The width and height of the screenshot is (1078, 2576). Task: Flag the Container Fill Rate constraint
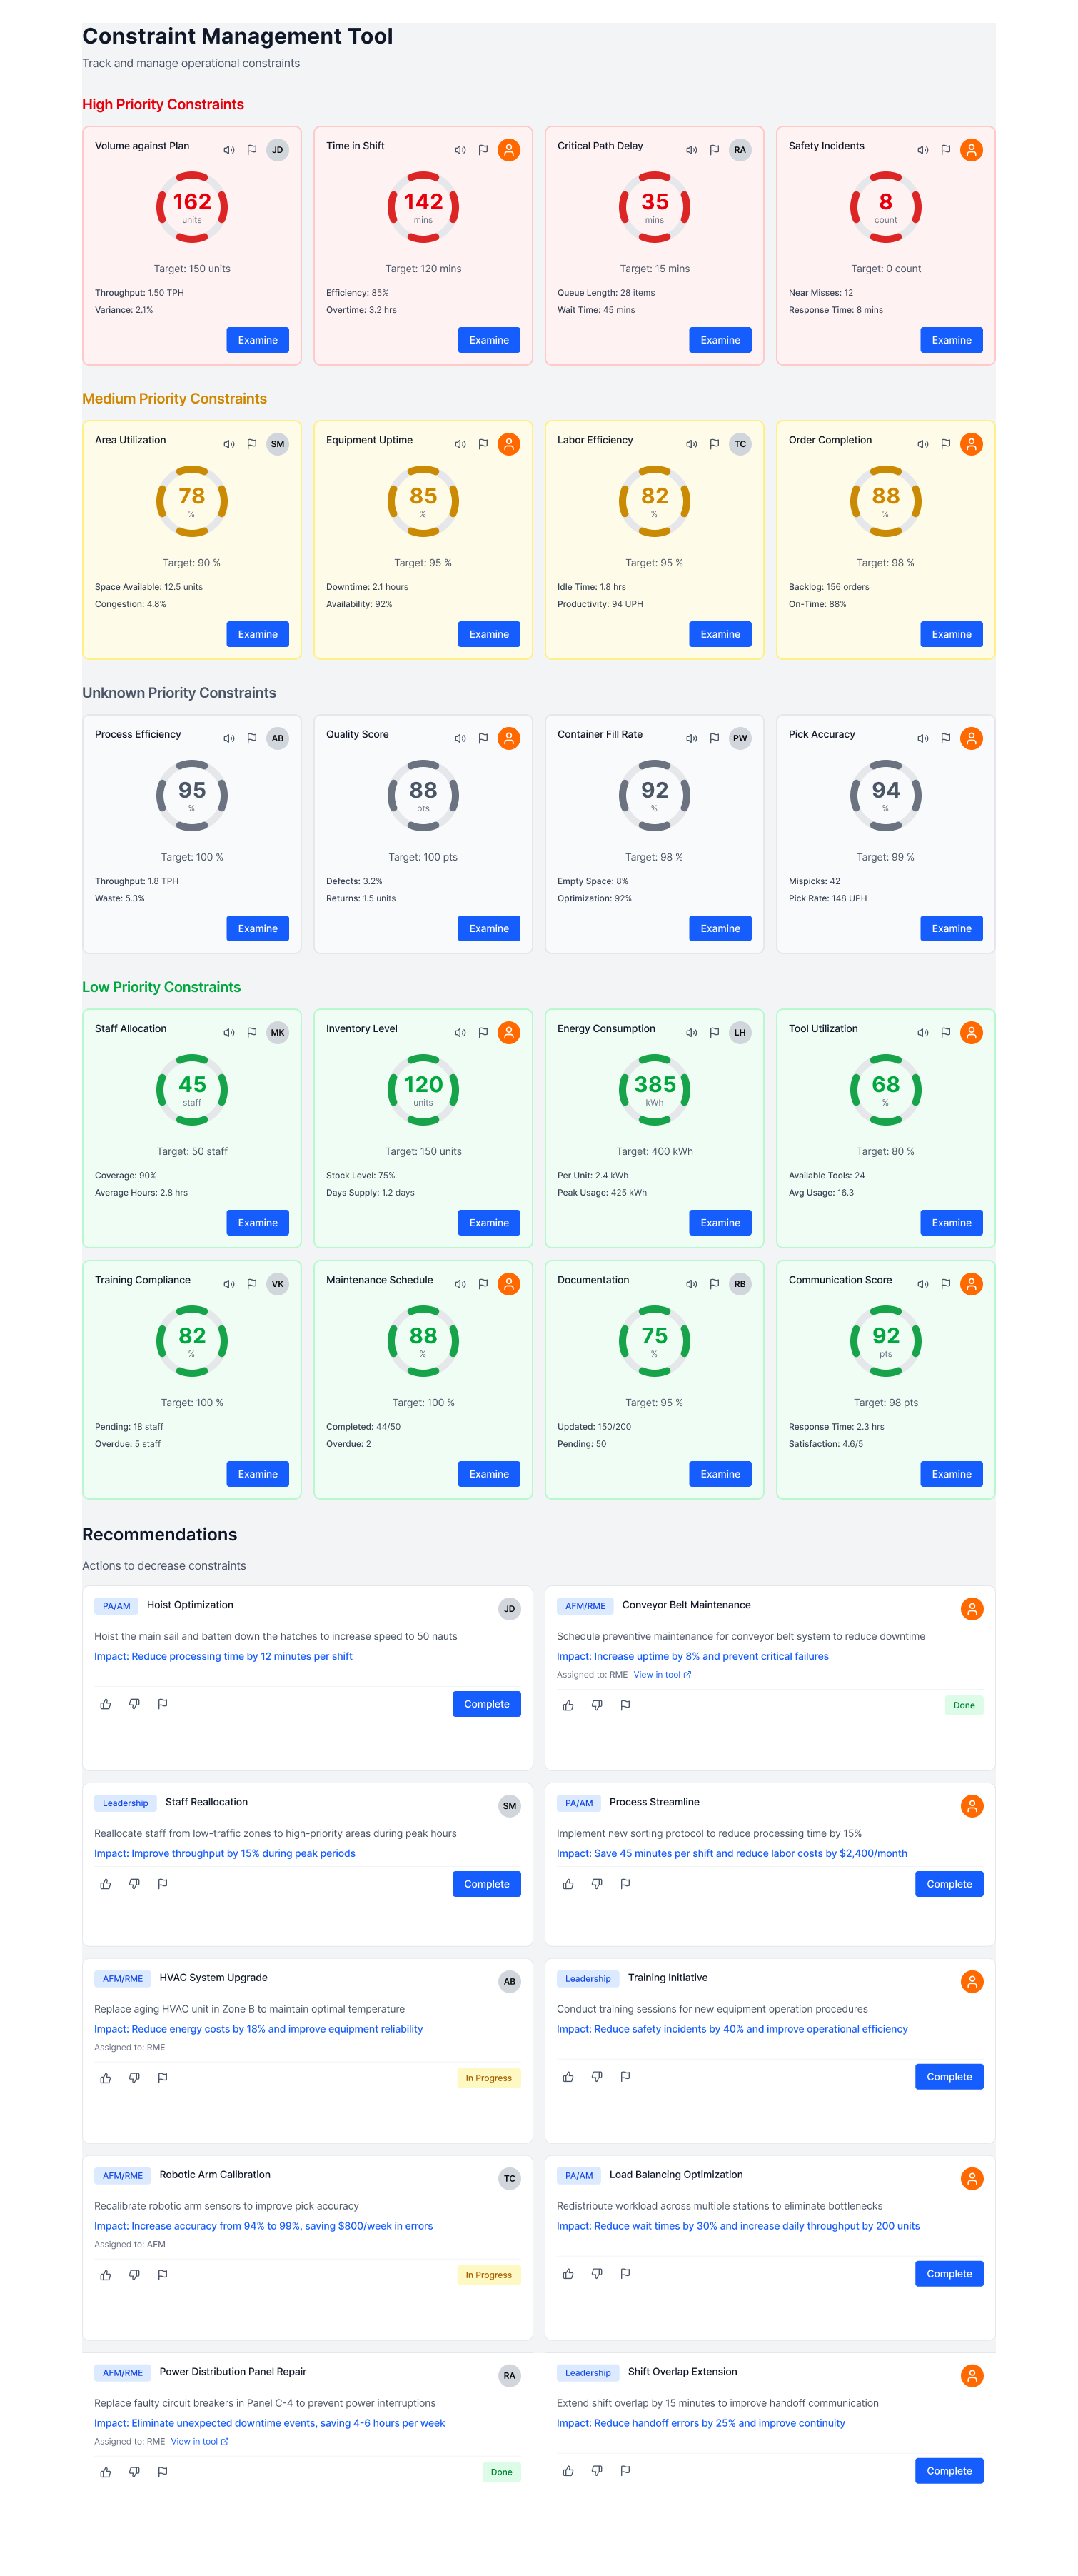(x=714, y=738)
